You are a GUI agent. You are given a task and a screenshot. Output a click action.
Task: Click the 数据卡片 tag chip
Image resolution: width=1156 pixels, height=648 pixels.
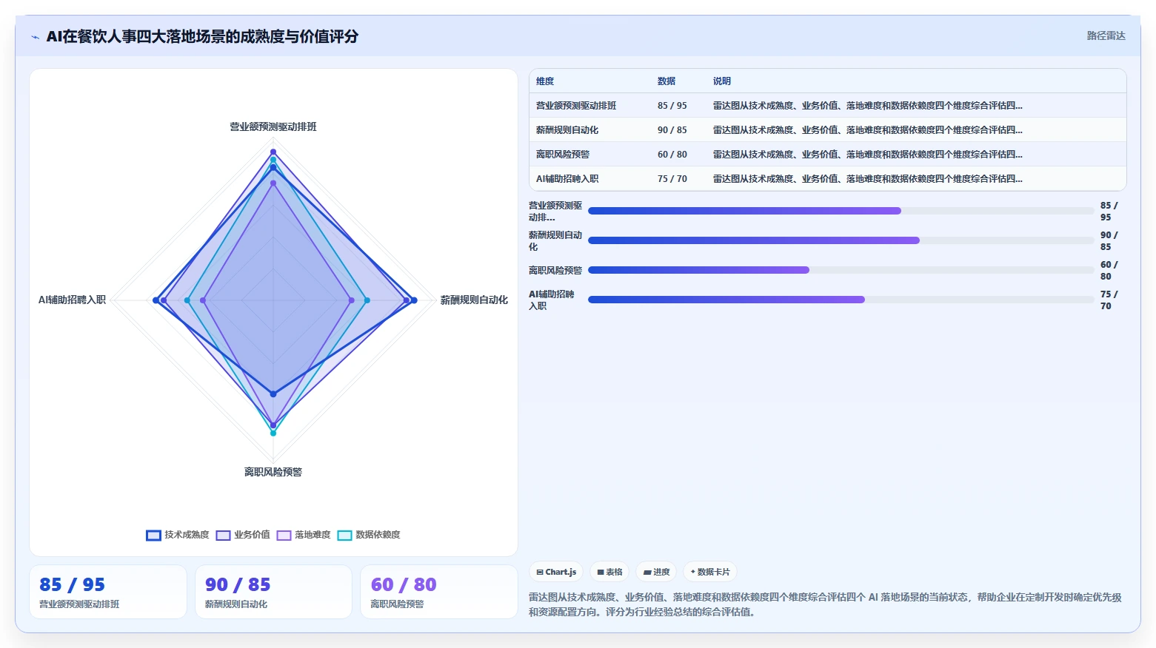[x=709, y=572]
